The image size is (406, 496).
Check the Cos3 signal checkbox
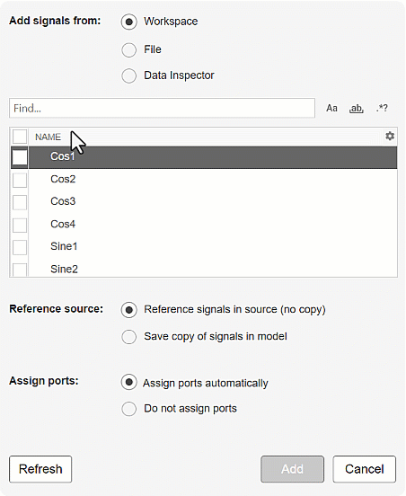point(20,202)
